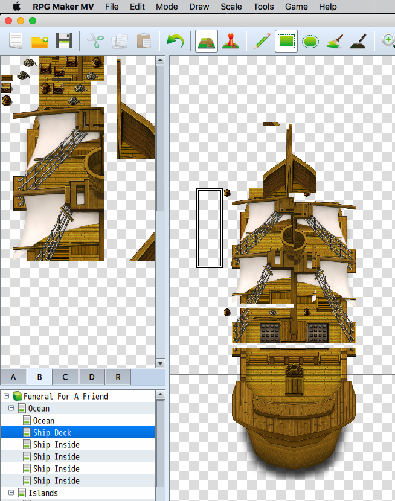Open the RPG Maker MV menu
The height and width of the screenshot is (501, 395).
coord(63,7)
